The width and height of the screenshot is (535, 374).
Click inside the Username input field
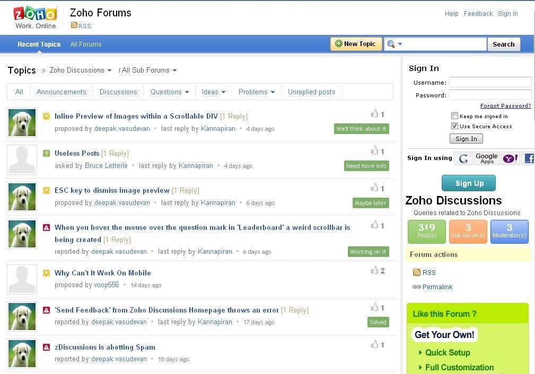coord(490,83)
